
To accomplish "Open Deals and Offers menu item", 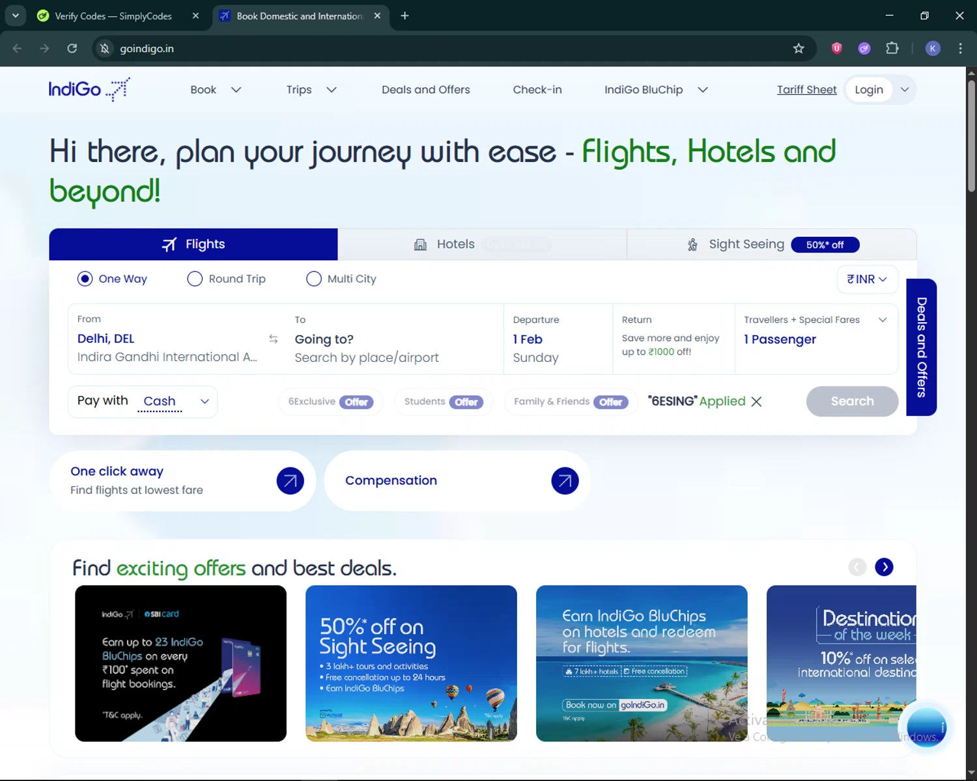I will click(426, 90).
